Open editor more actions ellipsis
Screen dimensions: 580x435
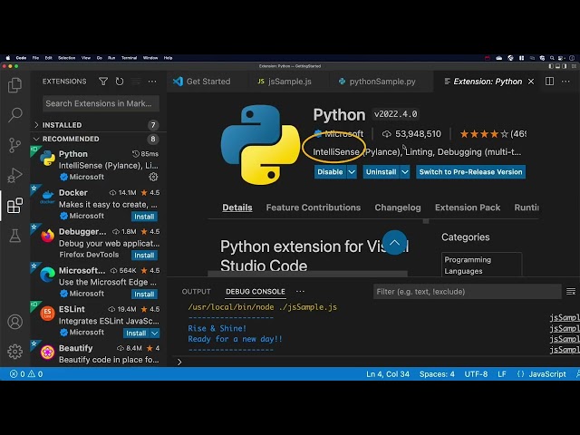tap(565, 82)
